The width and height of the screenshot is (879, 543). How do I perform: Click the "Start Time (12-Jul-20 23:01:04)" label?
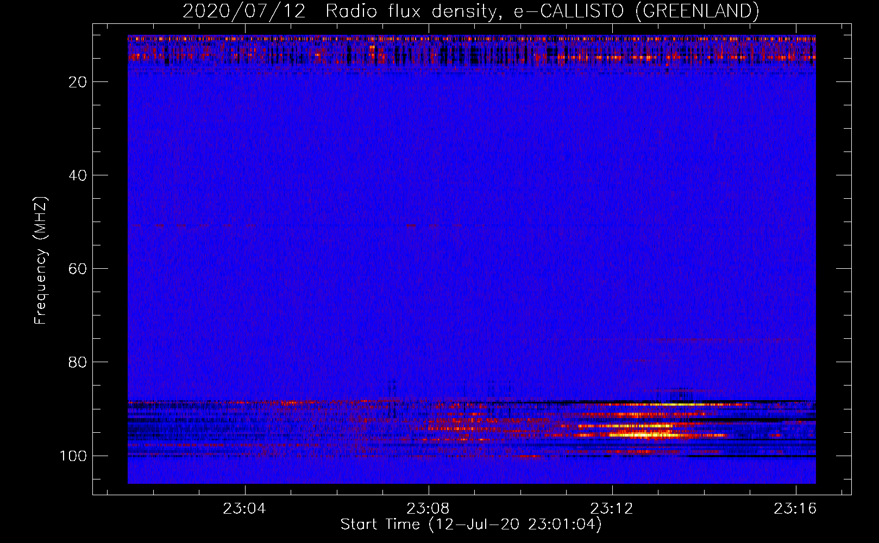coord(471,525)
